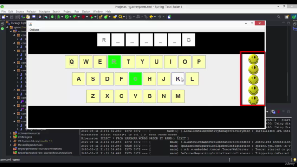This screenshot has width=297, height=167.
Task: Open the Help menu
Action: tap(108, 11)
